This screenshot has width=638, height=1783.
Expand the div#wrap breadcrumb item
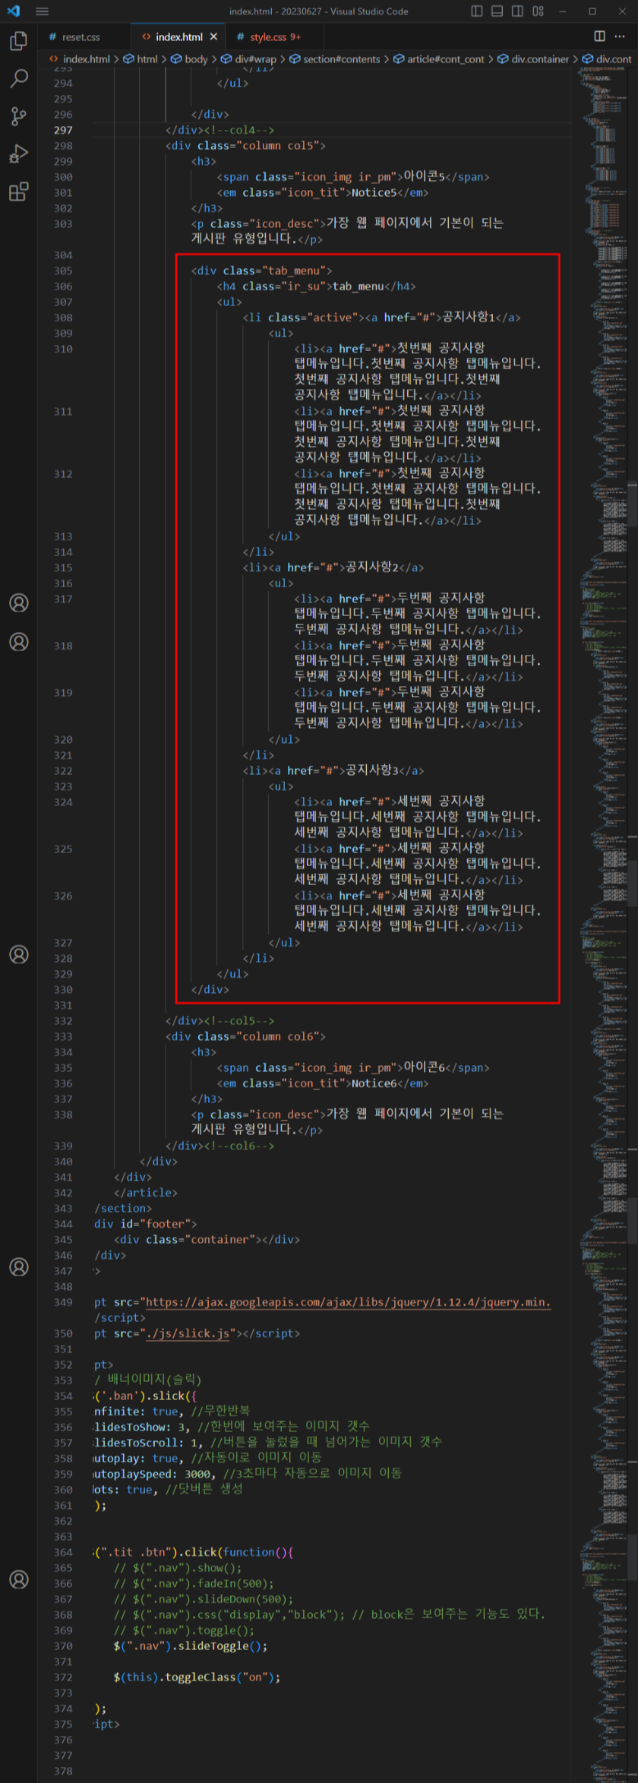click(249, 59)
